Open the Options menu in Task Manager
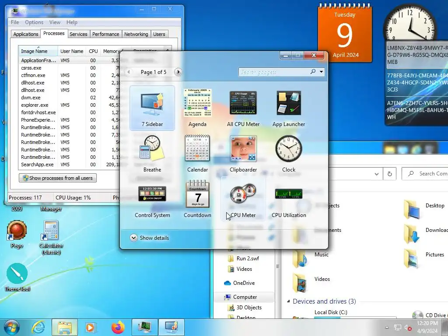The height and width of the screenshot is (336, 448). pyautogui.click(x=34, y=22)
